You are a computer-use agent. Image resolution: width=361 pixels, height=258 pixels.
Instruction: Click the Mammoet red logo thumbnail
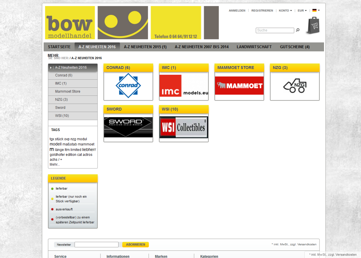(x=239, y=86)
